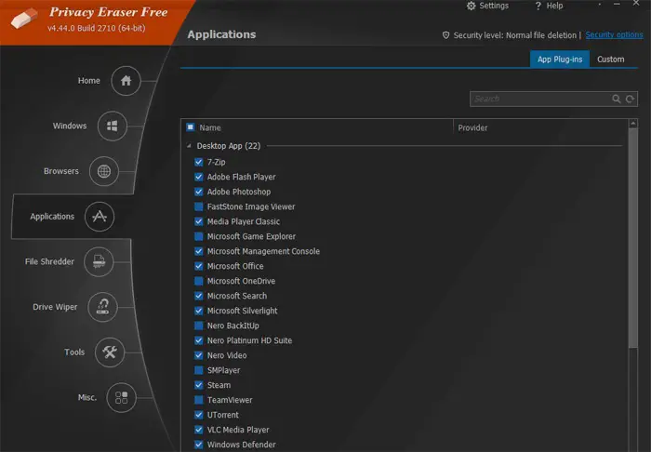This screenshot has width=651, height=452.
Task: Click the list vertical scrollbar thumb
Action: point(632,238)
